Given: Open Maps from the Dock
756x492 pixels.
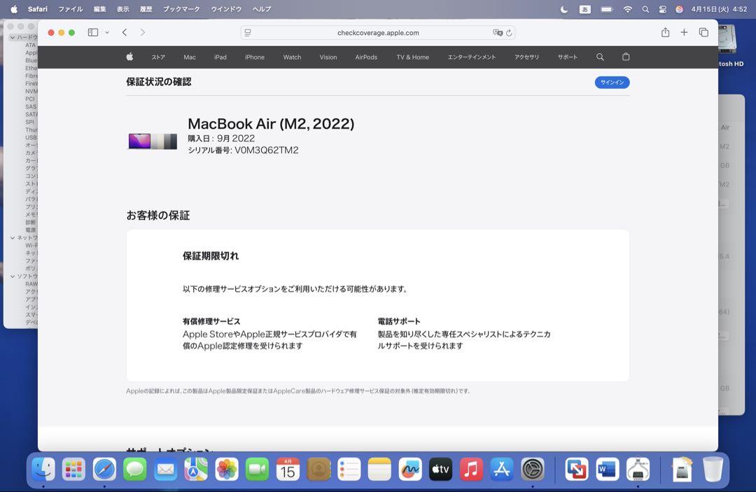Looking at the screenshot, I should pos(196,469).
